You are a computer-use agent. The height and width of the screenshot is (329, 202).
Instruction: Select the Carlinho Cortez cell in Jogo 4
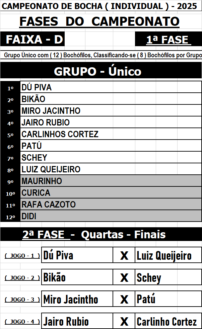(x=168, y=322)
